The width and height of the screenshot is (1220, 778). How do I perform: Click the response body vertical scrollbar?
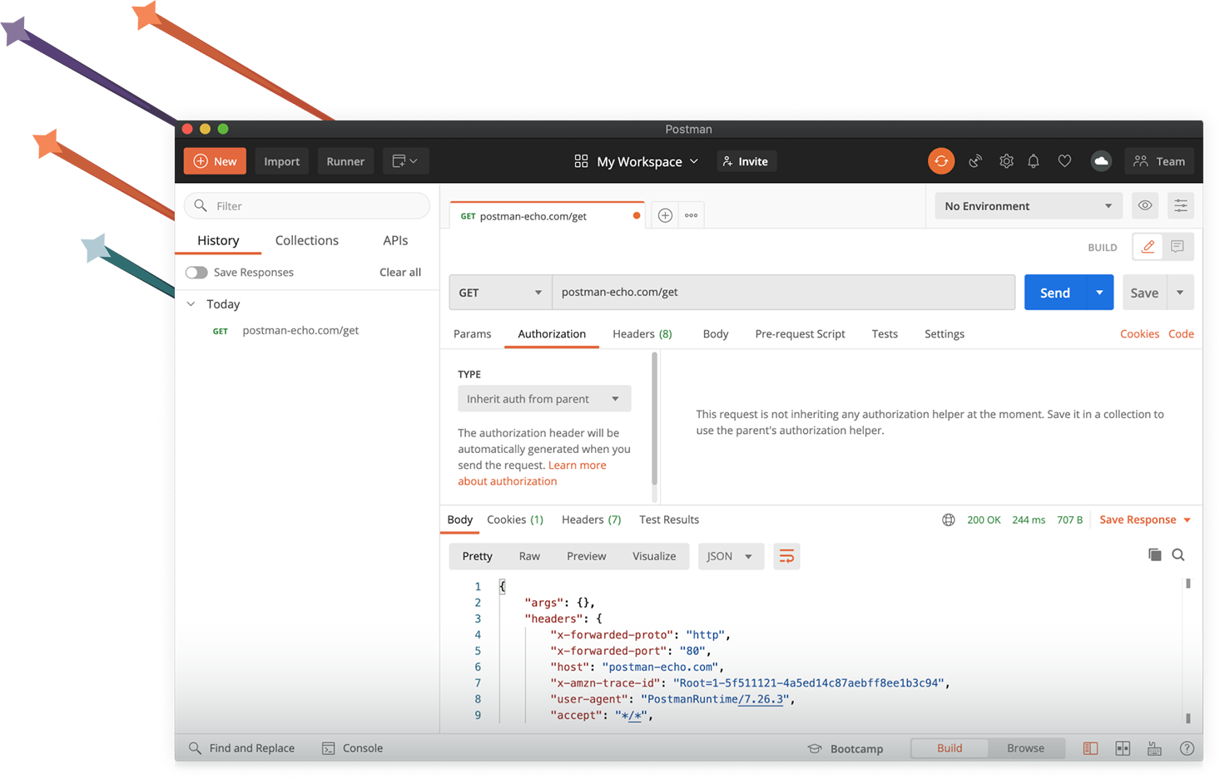(1188, 652)
